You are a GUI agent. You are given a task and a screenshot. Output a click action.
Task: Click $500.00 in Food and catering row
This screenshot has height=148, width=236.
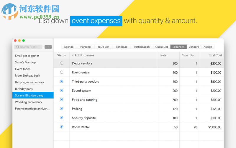(x=216, y=100)
